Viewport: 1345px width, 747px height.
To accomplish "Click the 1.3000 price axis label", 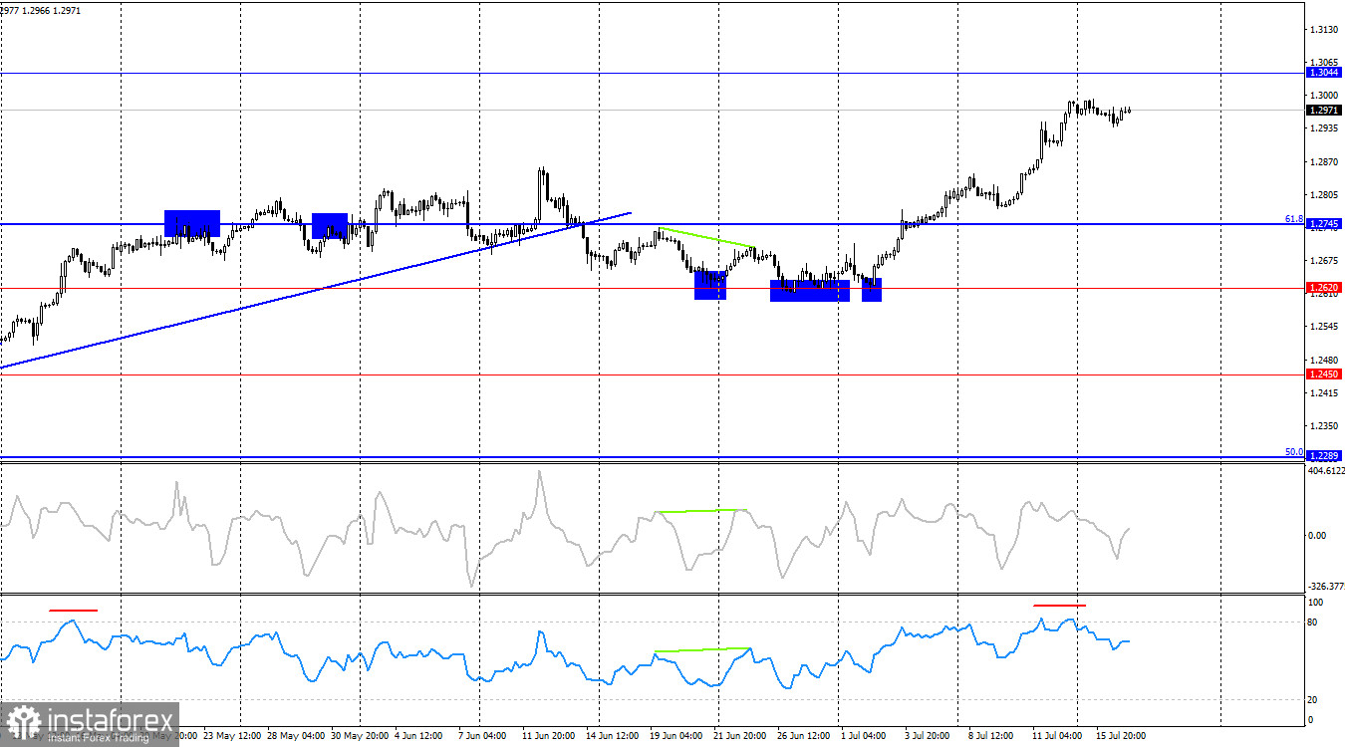I will (1325, 96).
